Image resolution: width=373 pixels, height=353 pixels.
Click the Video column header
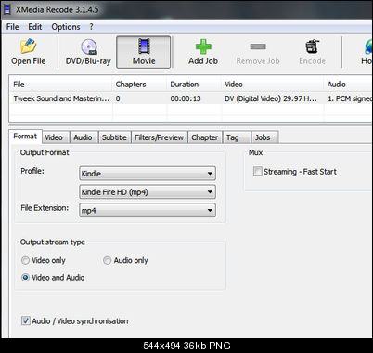tap(273, 85)
